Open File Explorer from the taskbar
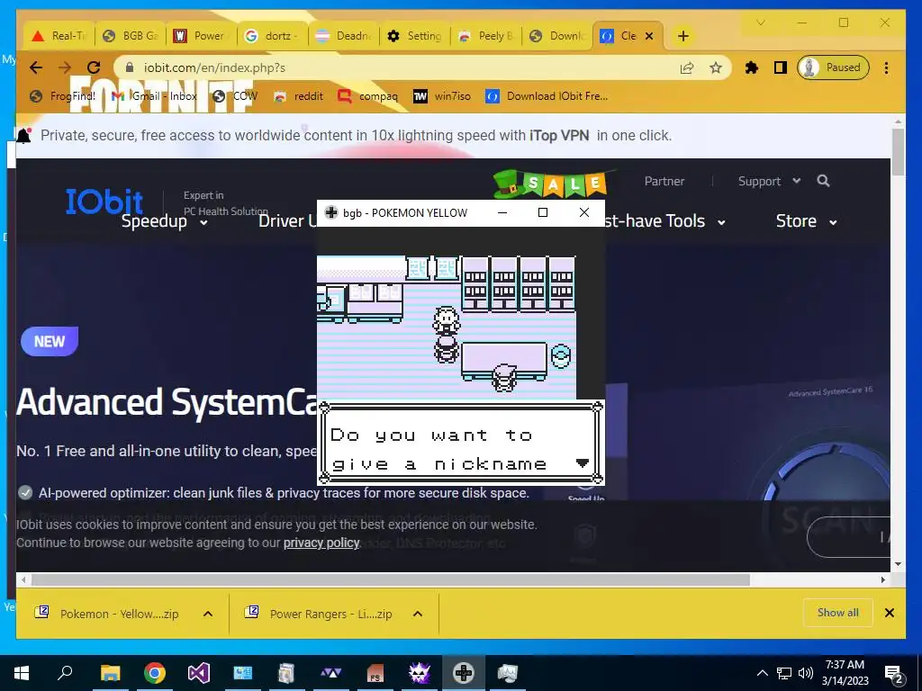The width and height of the screenshot is (922, 691). [110, 673]
